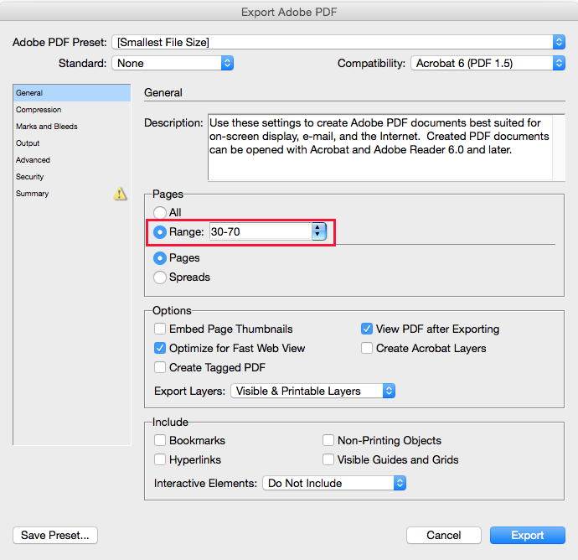578x560 pixels.
Task: Check the Hyperlinks include option
Action: [160, 459]
